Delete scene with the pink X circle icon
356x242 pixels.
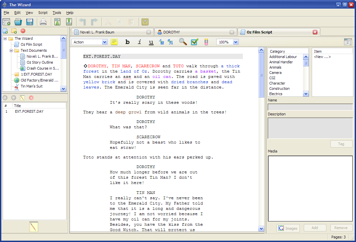(x=31, y=98)
